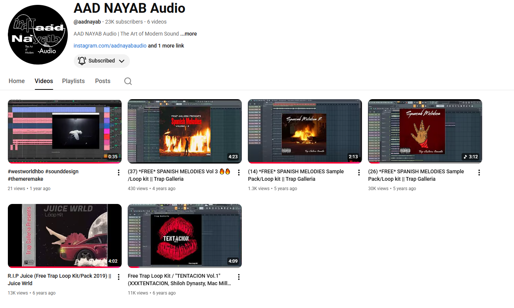Open more actions for TENTACION Vol.1 video
The image size is (514, 308).
click(x=239, y=277)
